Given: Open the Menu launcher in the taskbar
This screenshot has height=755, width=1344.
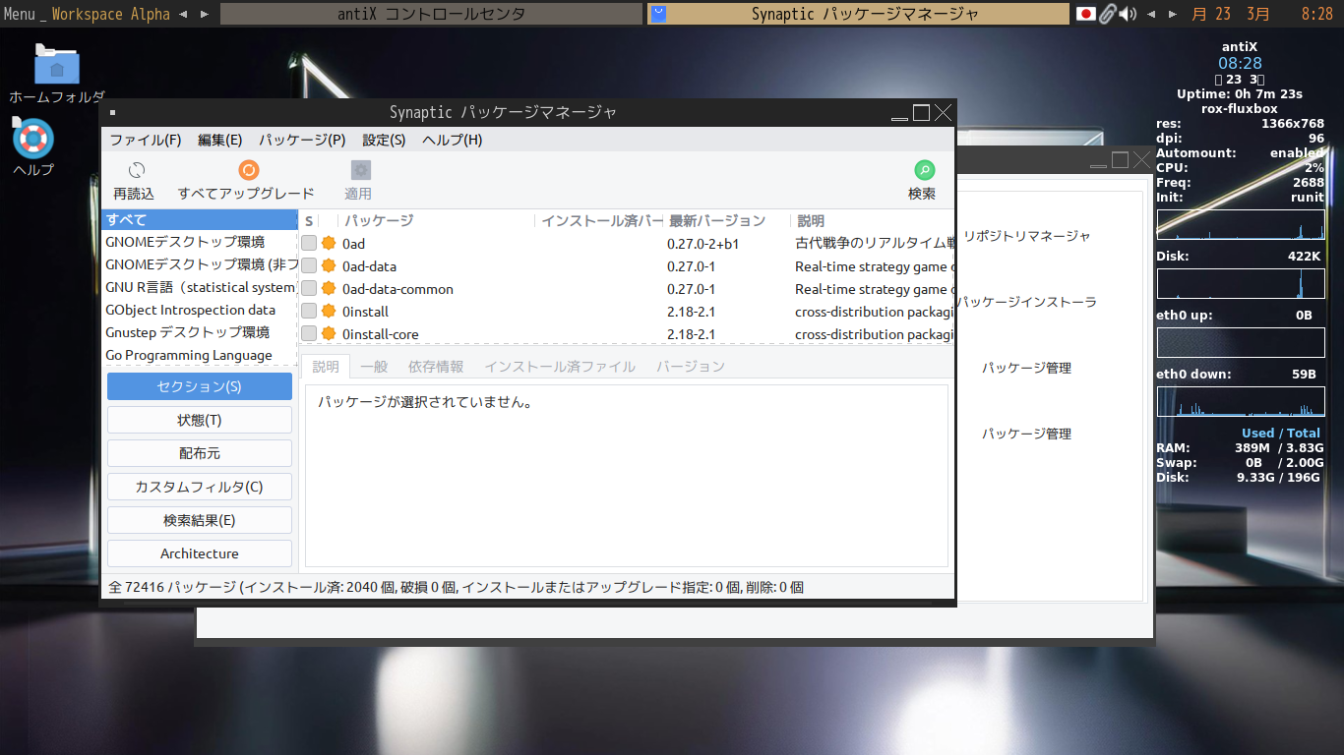Looking at the screenshot, I should pyautogui.click(x=19, y=14).
